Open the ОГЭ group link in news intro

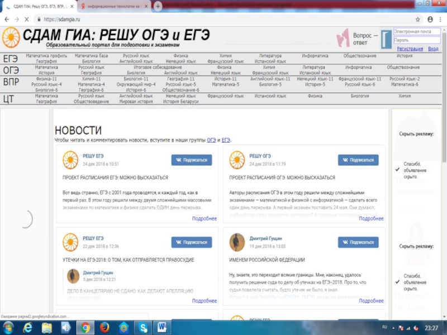tap(211, 140)
